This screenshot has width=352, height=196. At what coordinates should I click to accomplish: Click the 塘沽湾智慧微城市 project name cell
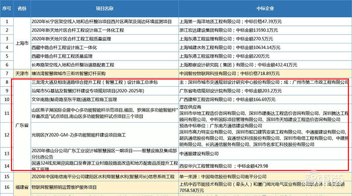pos(104,72)
